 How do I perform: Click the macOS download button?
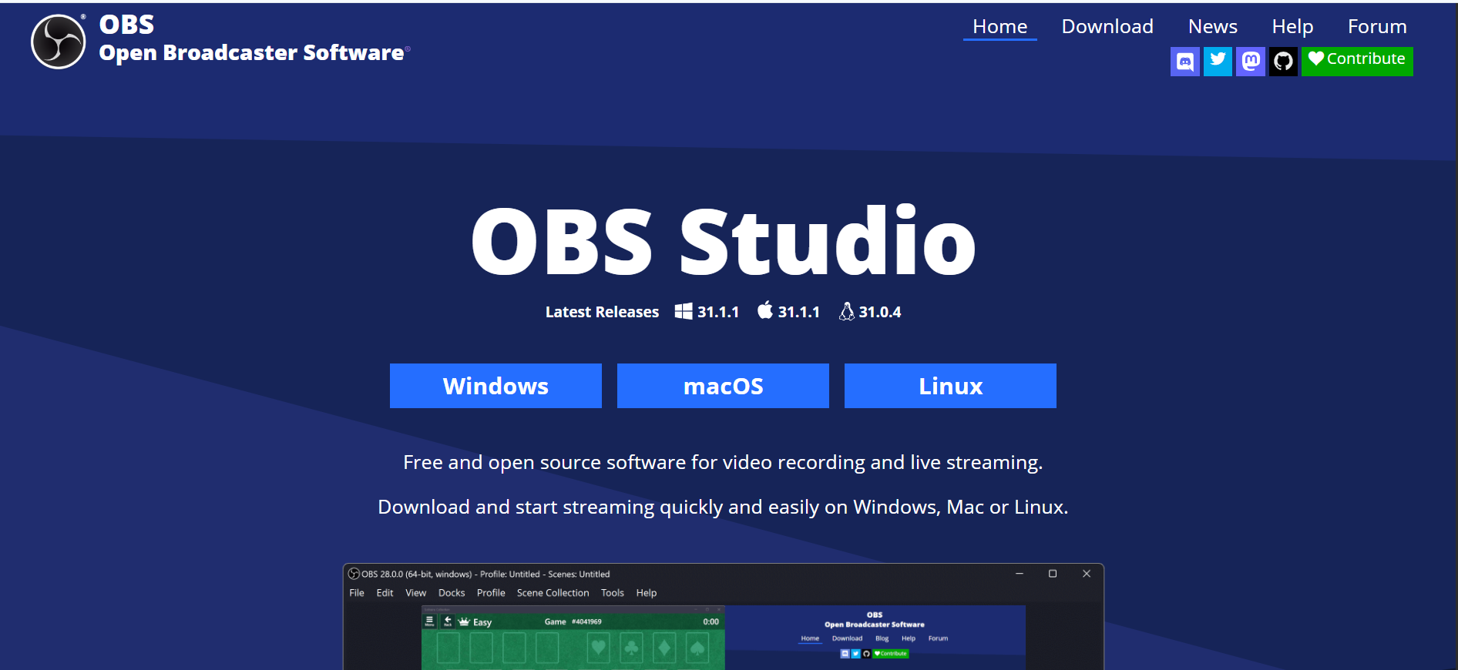coord(723,386)
